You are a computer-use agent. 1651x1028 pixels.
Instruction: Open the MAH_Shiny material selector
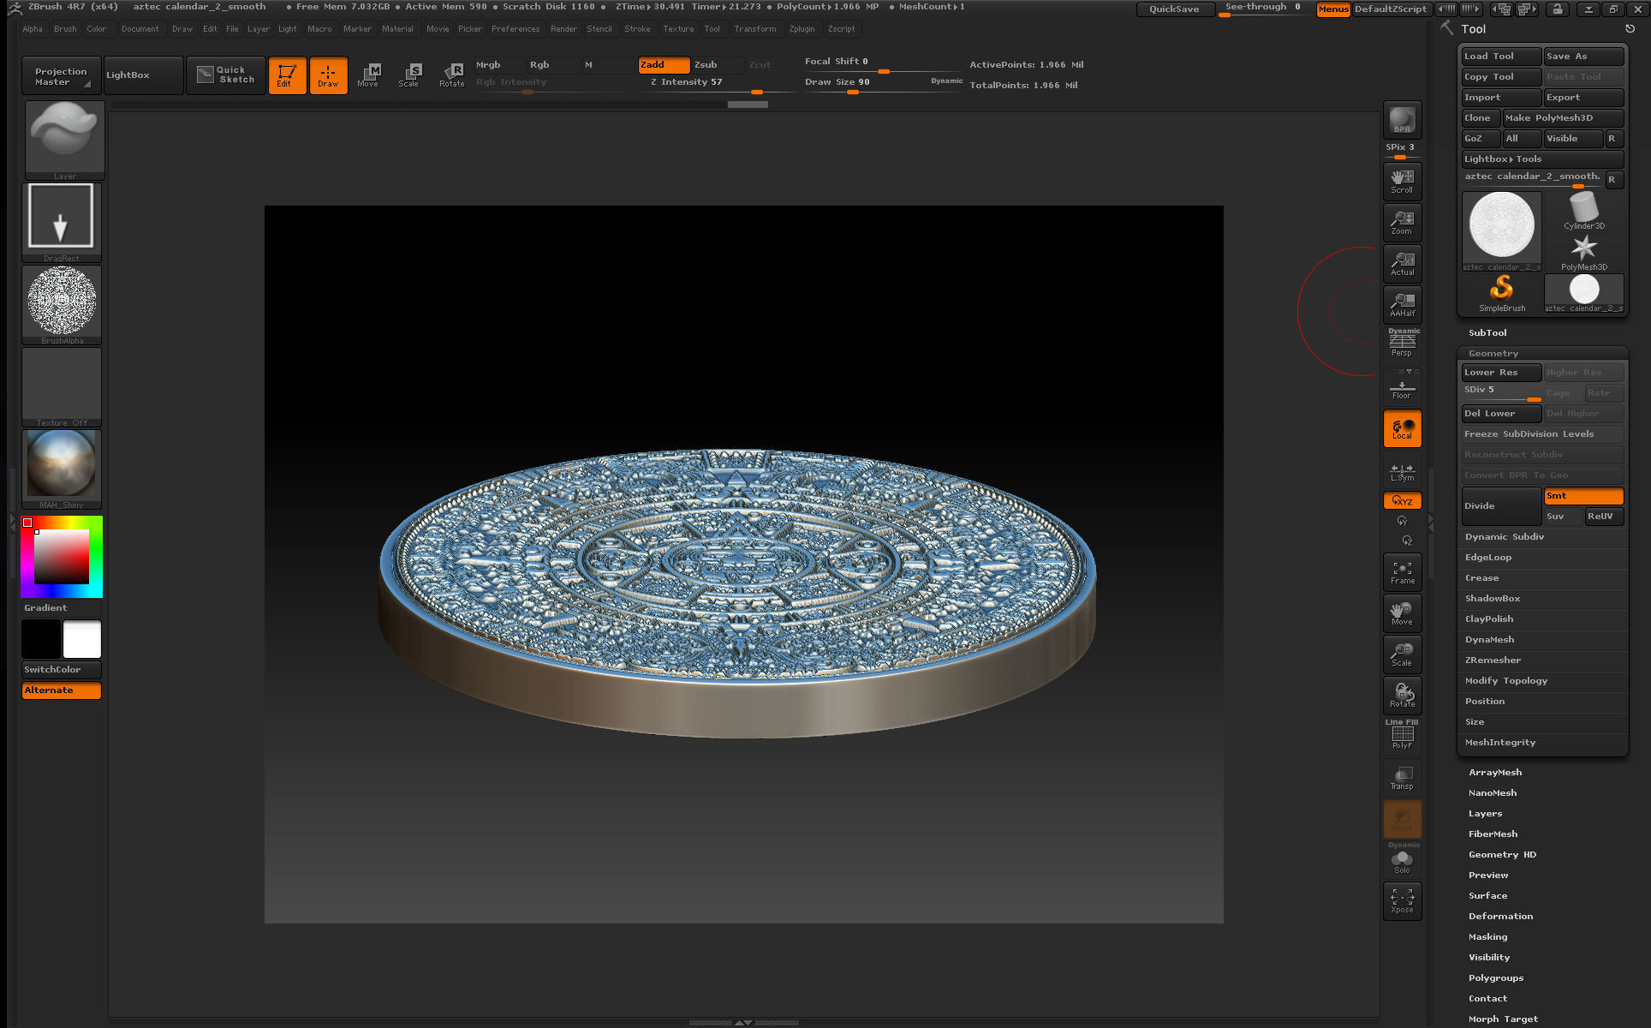point(62,469)
